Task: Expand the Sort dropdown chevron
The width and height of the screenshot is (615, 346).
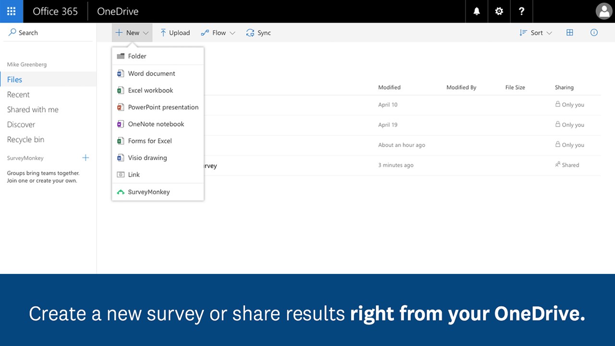Action: click(x=549, y=33)
